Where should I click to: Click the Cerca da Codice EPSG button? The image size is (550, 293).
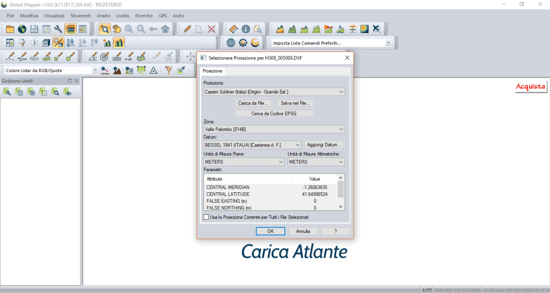coord(274,113)
